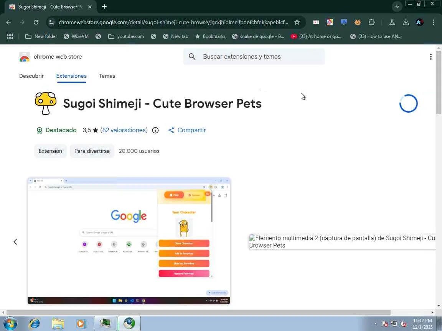442x331 pixels.
Task: Go back to the previous page
Action: pyautogui.click(x=8, y=22)
